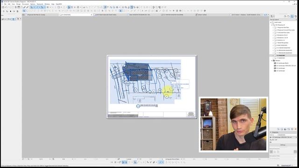This screenshot has height=168, width=299.
Task: Show Layout Book in Navigator
Action: (292, 16)
